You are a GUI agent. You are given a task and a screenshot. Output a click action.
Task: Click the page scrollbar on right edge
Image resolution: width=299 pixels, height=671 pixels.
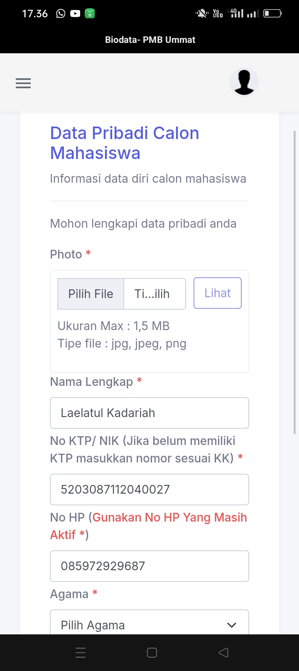(294, 283)
